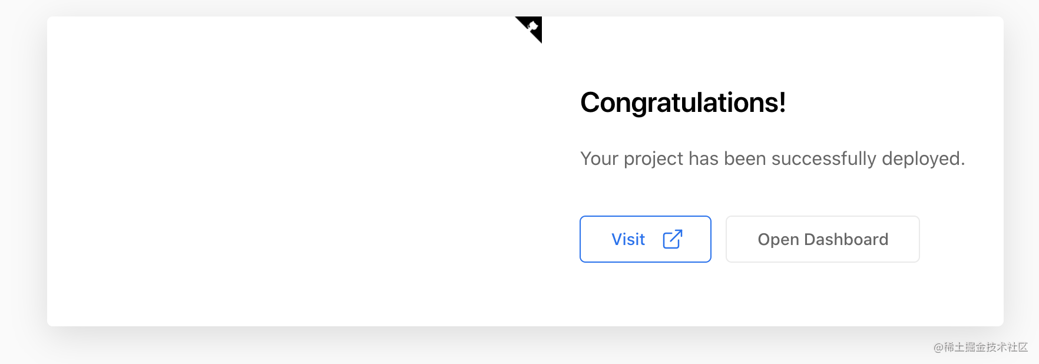Click the successfully deployed message text

(x=772, y=158)
